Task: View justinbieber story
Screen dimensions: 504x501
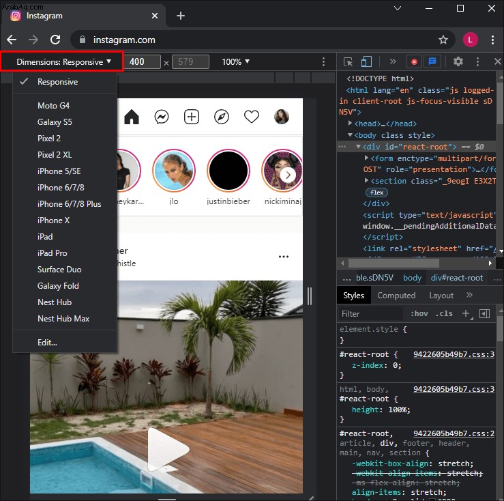Action: [x=228, y=170]
